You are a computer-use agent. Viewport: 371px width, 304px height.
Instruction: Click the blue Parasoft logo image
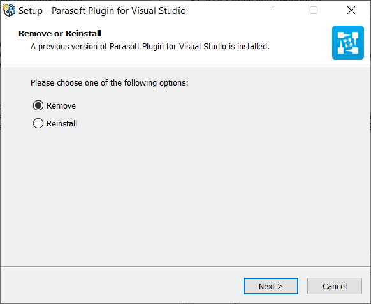click(348, 43)
